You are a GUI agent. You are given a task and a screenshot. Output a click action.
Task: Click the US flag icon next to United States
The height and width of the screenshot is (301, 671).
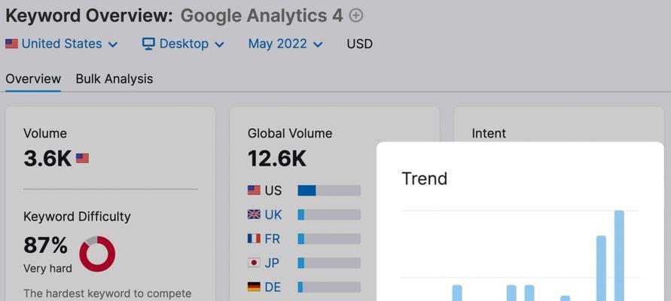[11, 44]
